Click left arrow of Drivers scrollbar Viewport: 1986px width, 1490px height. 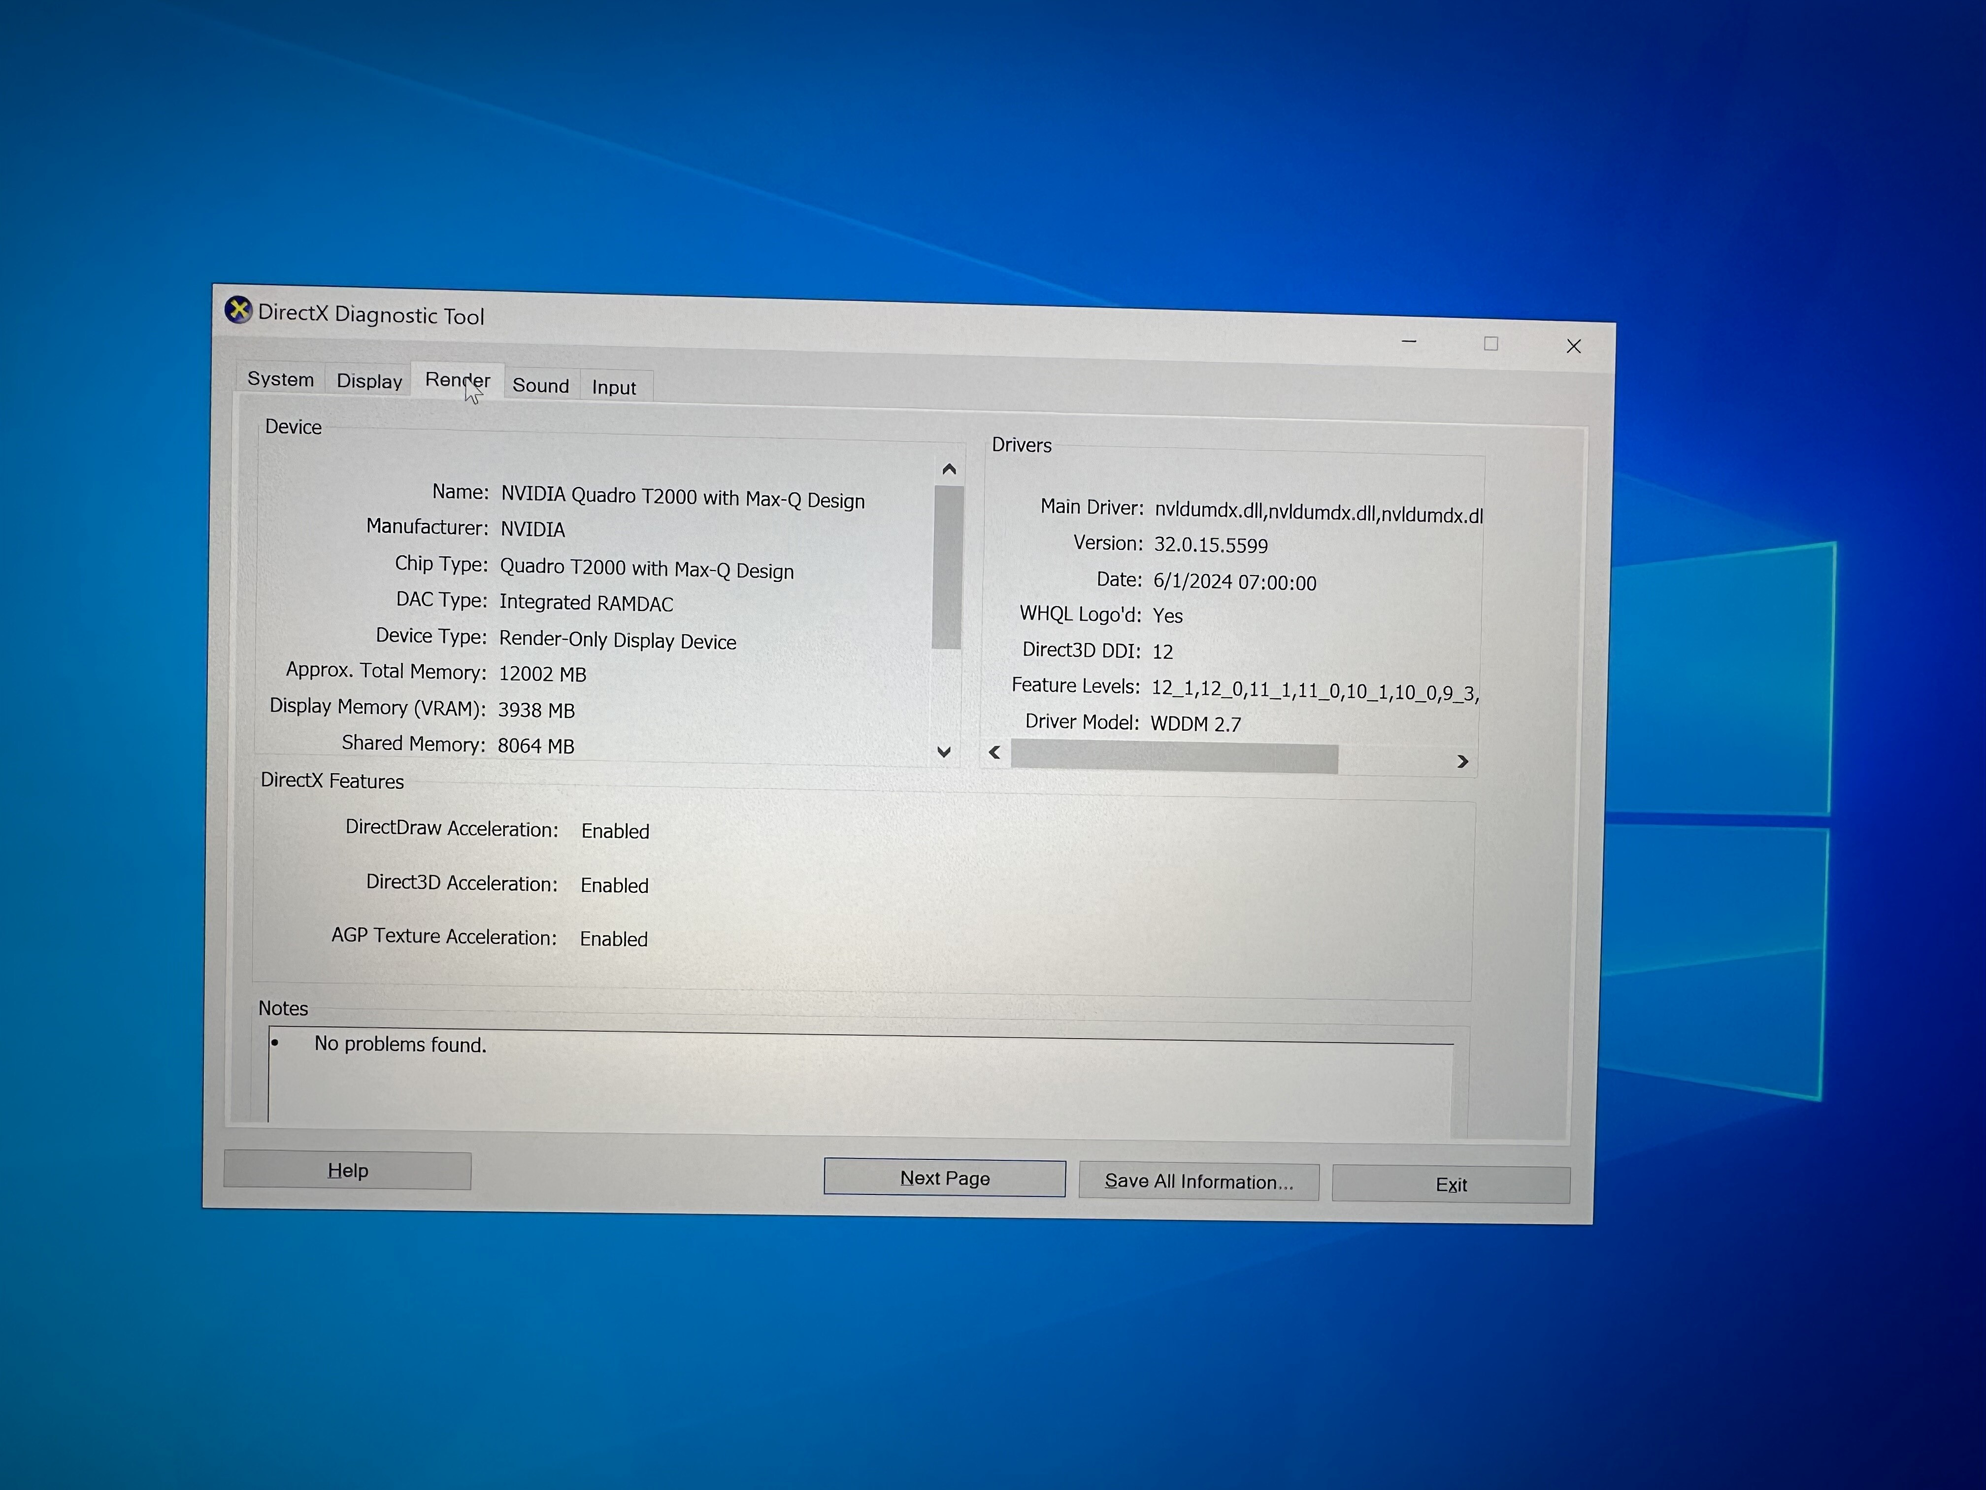pyautogui.click(x=995, y=752)
